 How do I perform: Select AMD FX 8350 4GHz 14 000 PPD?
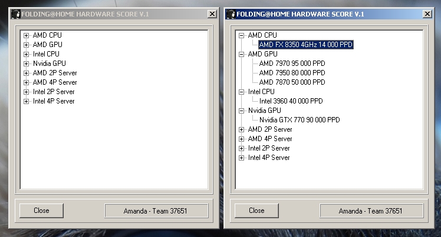click(x=306, y=45)
